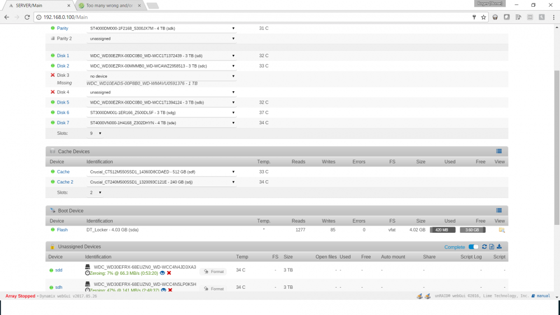The height and width of the screenshot is (315, 560).
Task: Change cache Slots count dropdown showing 2
Action: pyautogui.click(x=95, y=192)
